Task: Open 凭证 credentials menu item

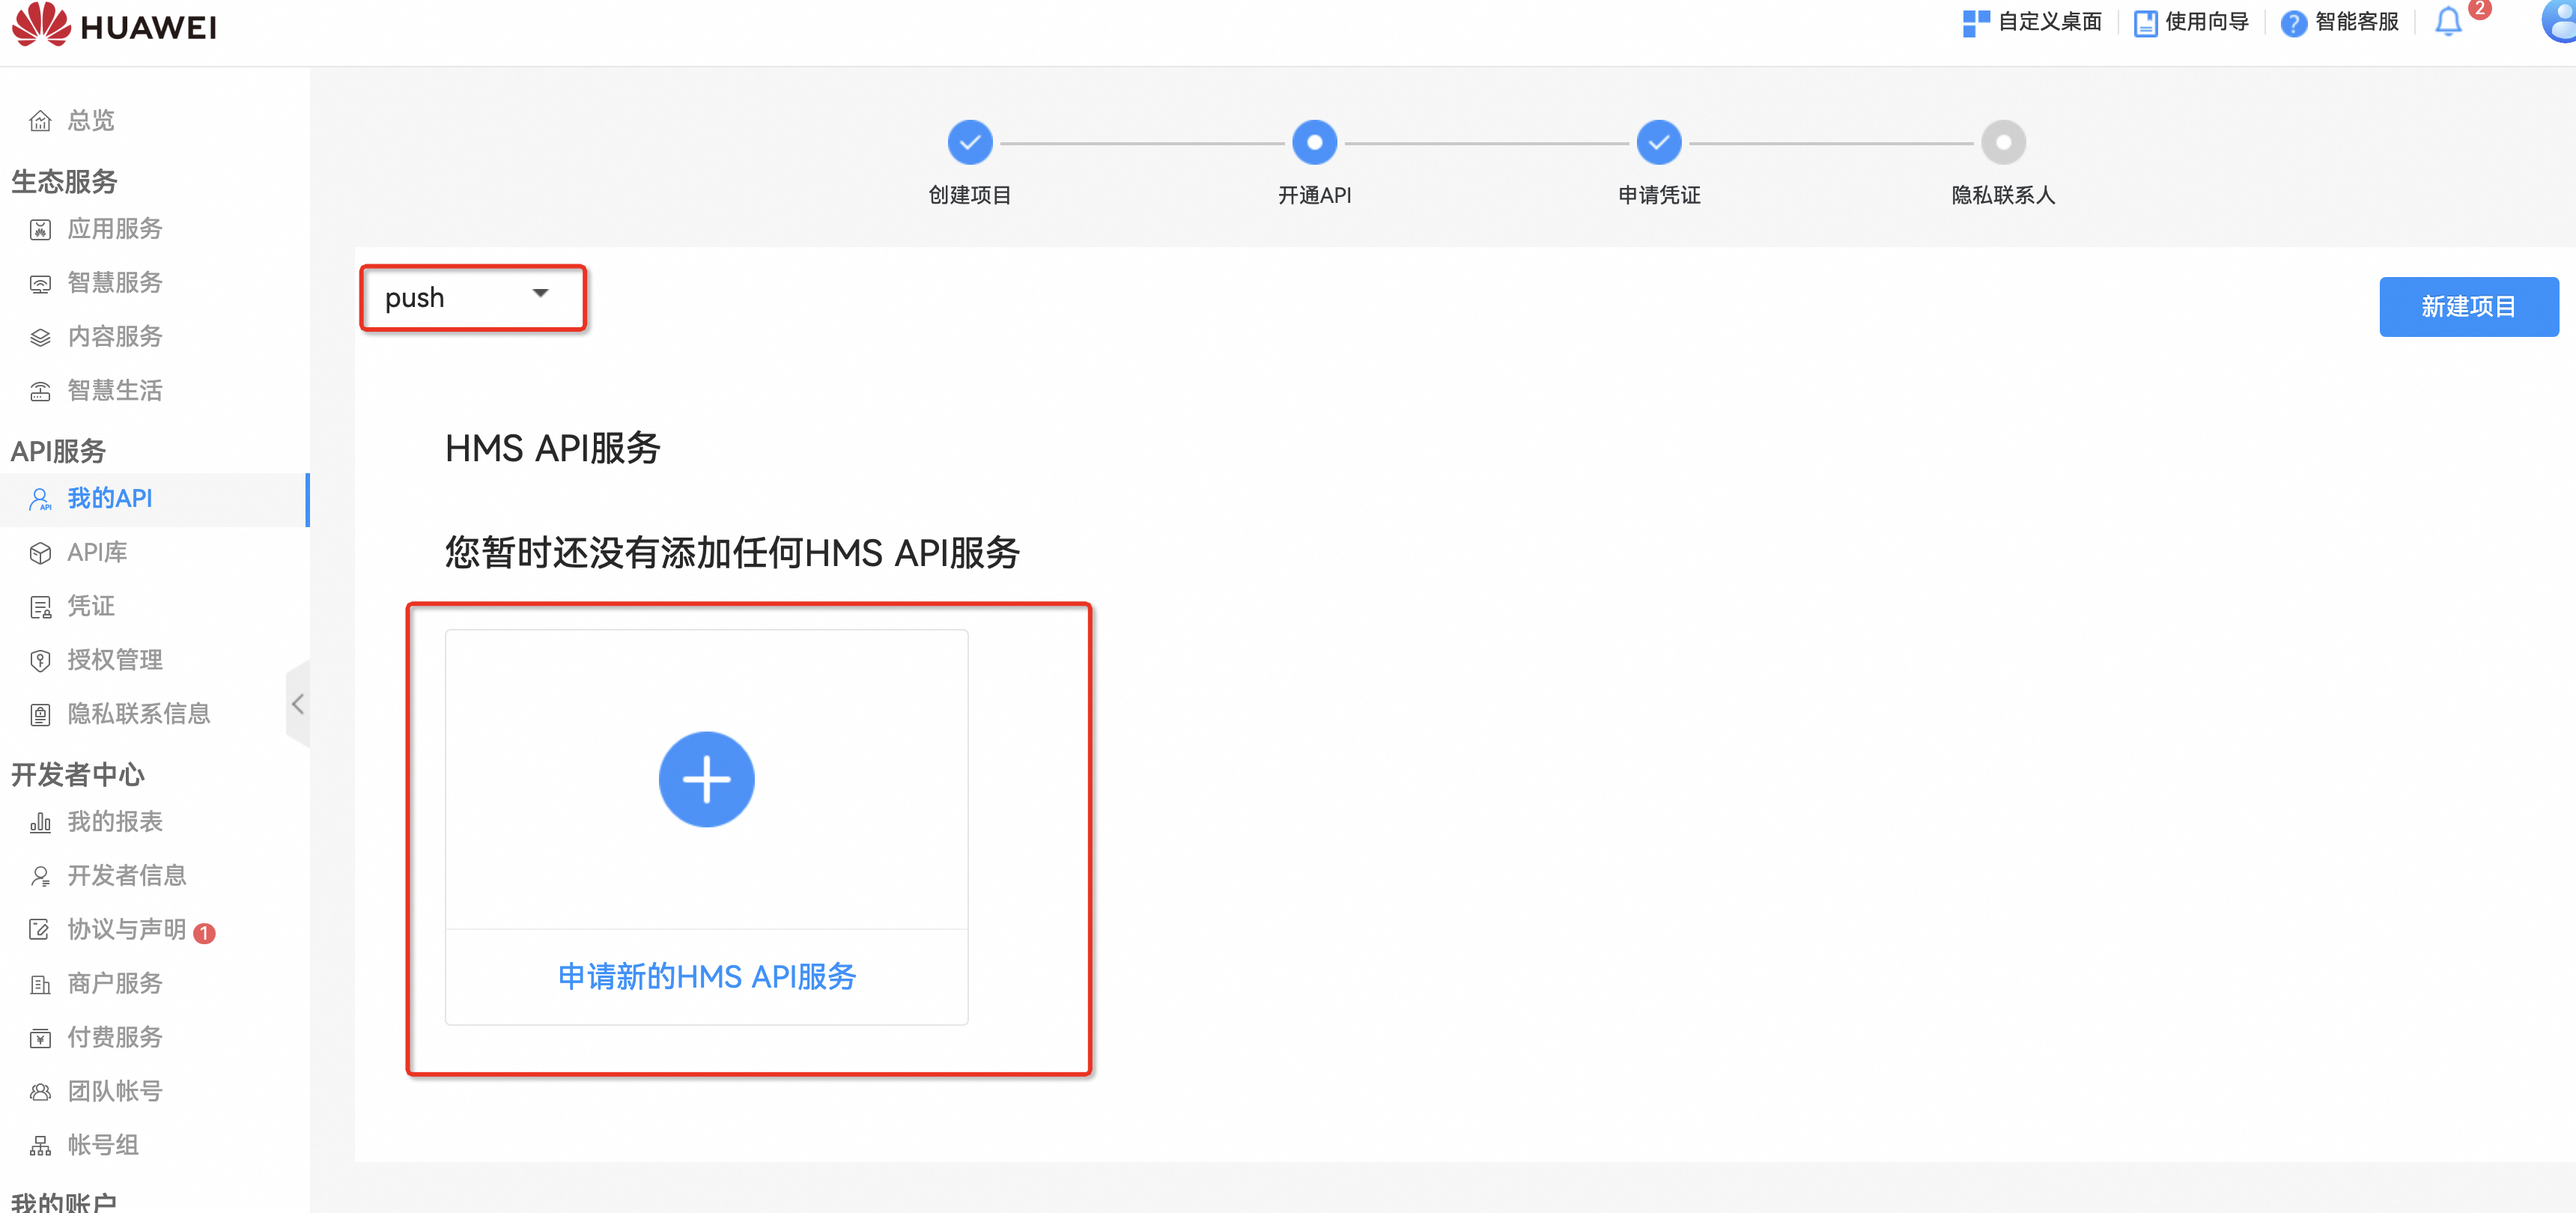Action: click(91, 607)
